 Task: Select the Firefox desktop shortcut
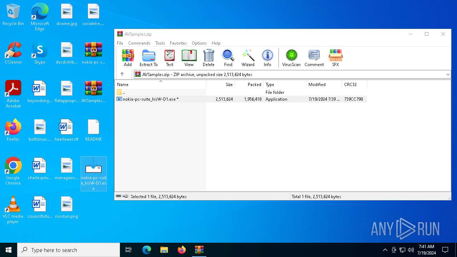13,131
